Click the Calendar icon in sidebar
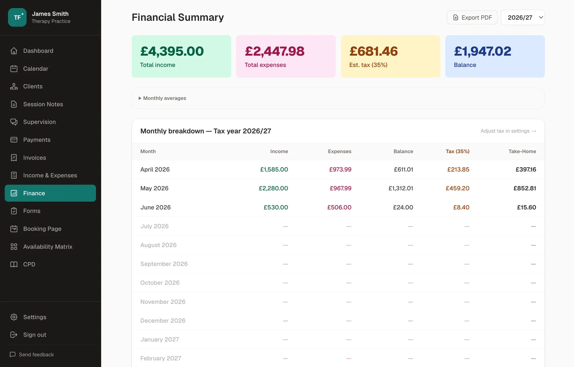 tap(14, 69)
